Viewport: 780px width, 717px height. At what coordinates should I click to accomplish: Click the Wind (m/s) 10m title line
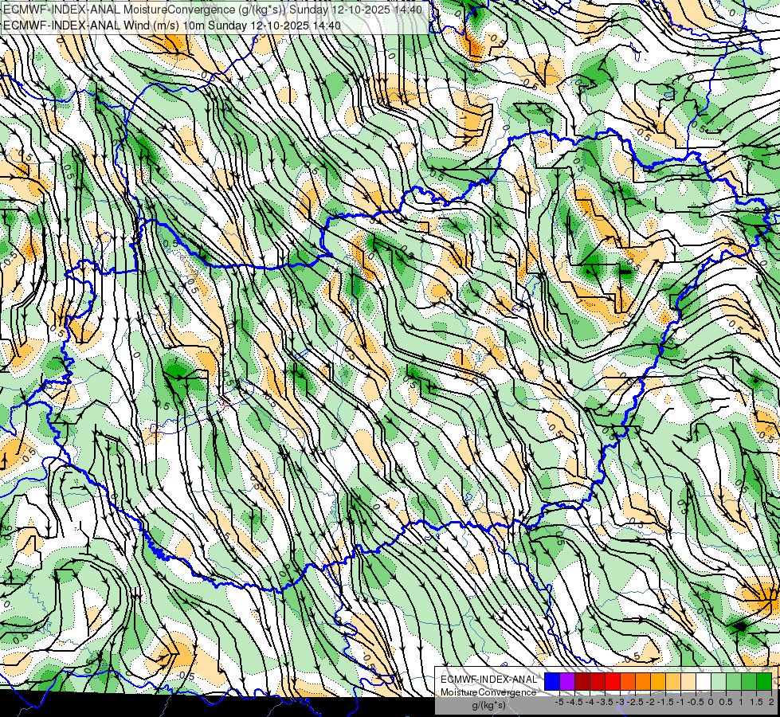click(x=172, y=25)
